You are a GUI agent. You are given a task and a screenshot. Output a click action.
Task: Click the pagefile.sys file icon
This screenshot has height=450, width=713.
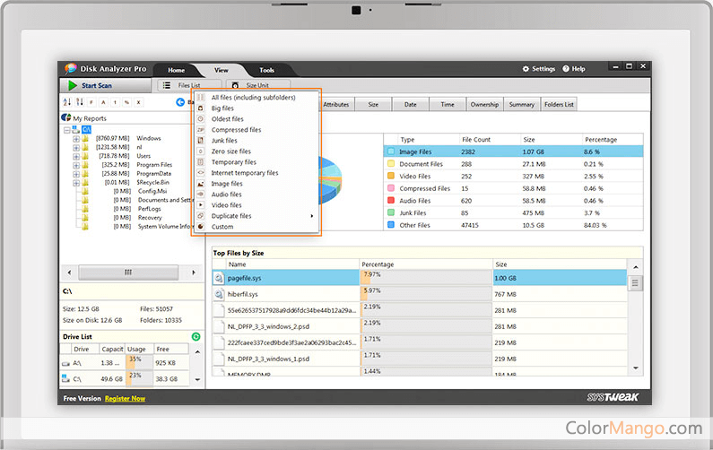pyautogui.click(x=219, y=278)
